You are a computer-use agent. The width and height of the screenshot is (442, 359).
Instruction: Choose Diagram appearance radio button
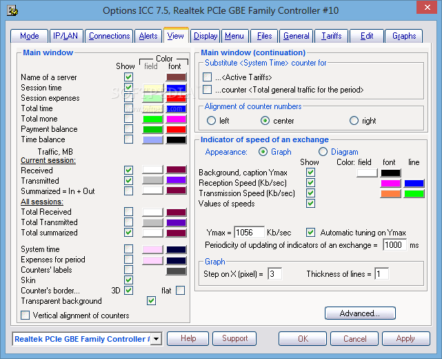323,152
